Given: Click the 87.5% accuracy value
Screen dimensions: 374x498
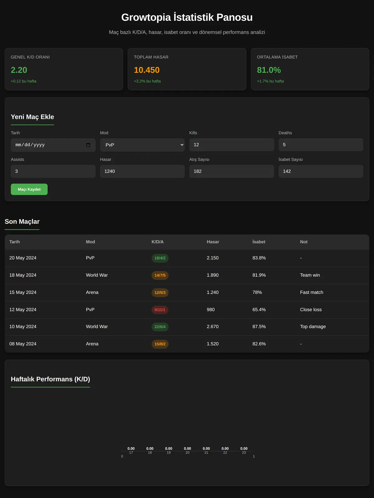Looking at the screenshot, I should [x=259, y=326].
